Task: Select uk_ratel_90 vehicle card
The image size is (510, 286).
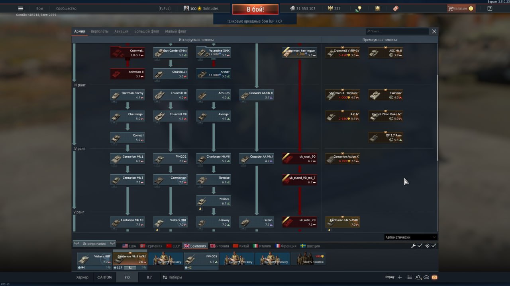Action: tap(300, 158)
